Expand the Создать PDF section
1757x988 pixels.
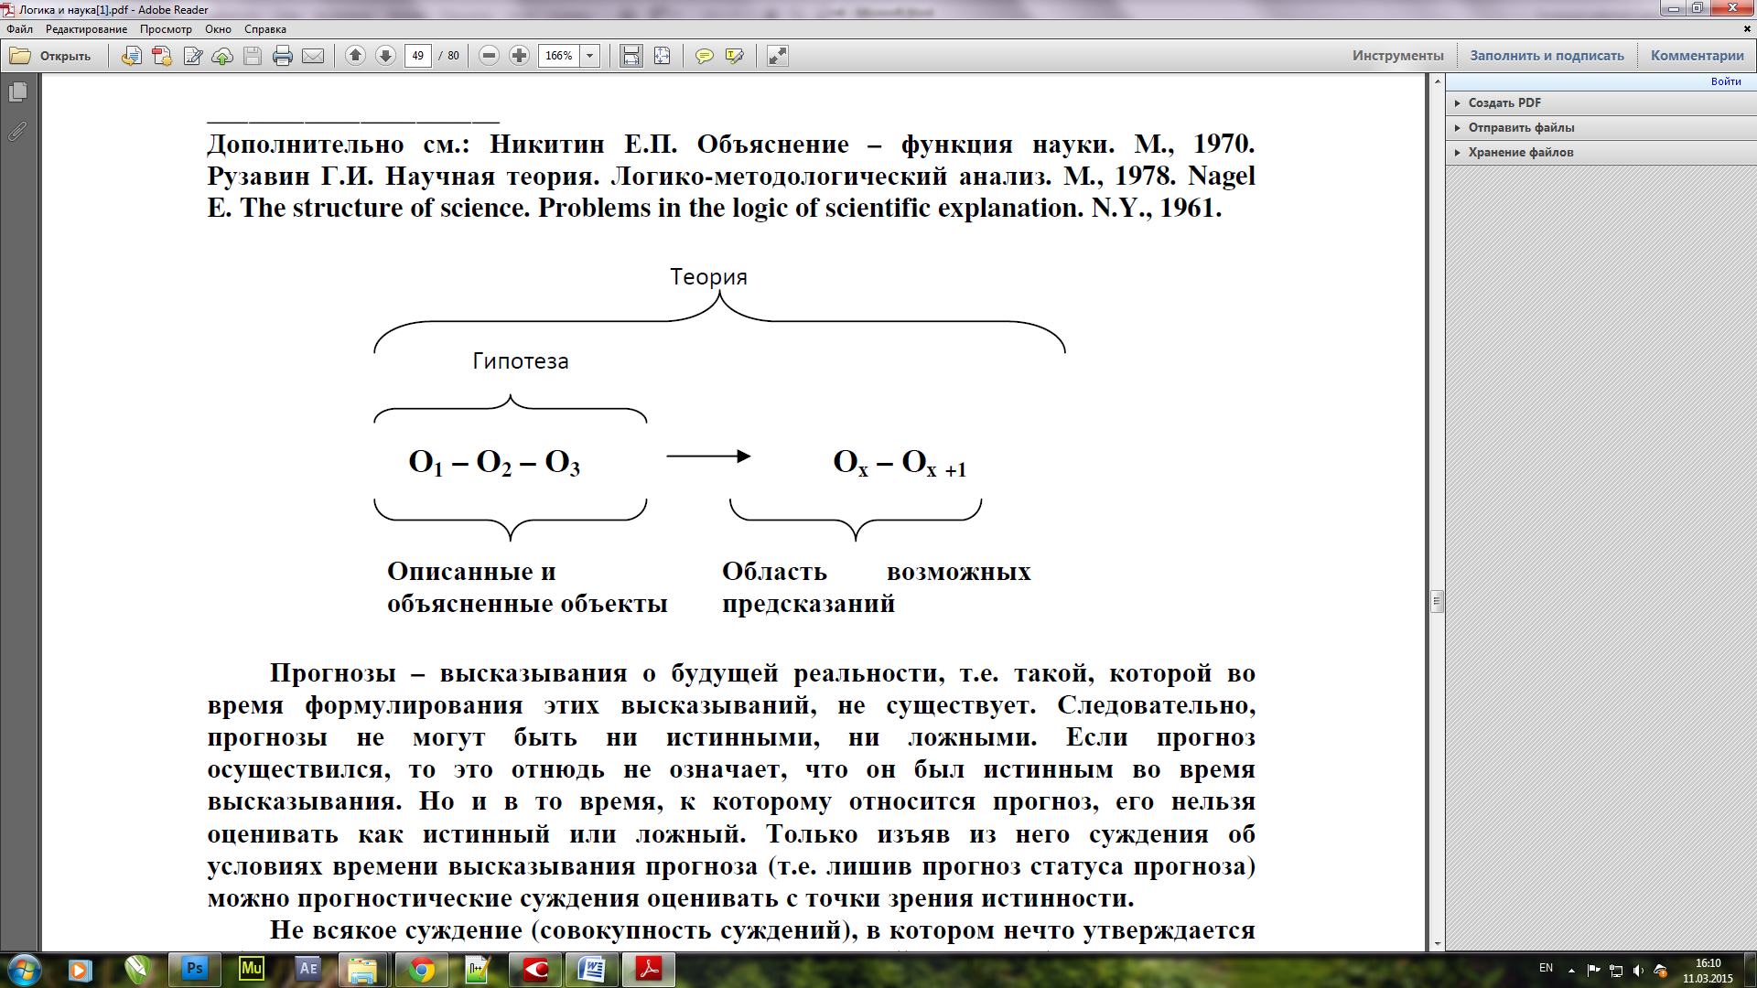(x=1601, y=102)
